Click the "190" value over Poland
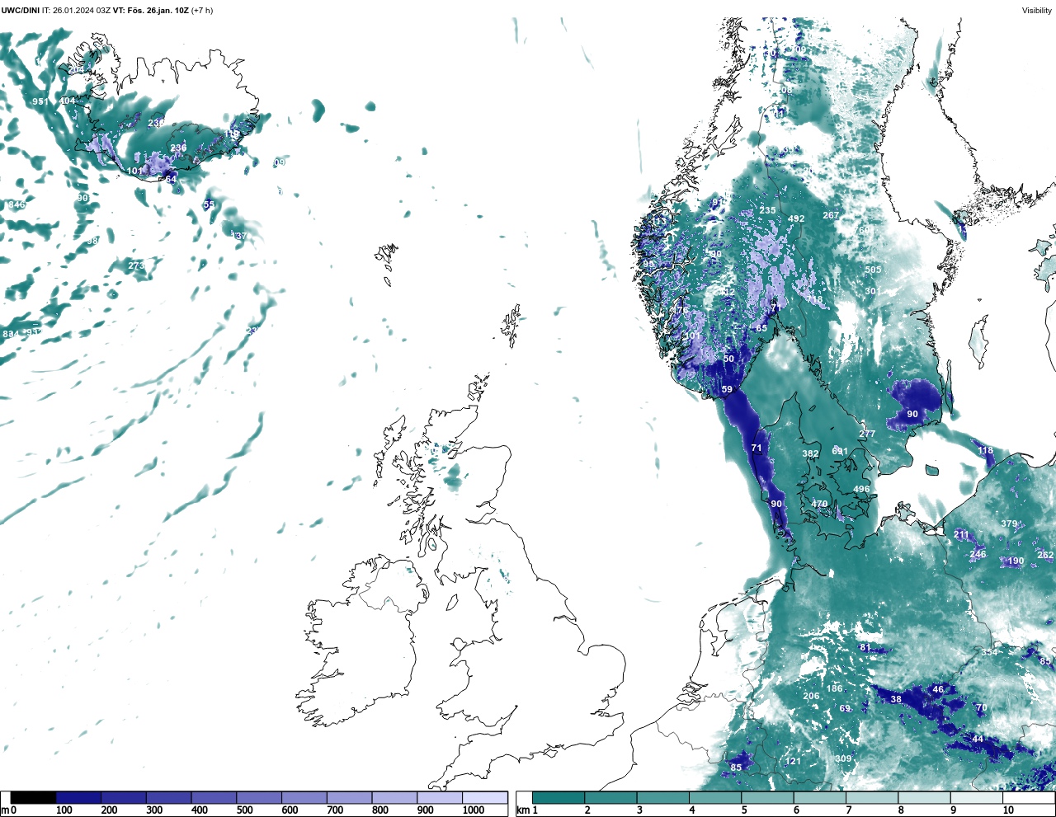This screenshot has height=817, width=1056. [x=1016, y=561]
